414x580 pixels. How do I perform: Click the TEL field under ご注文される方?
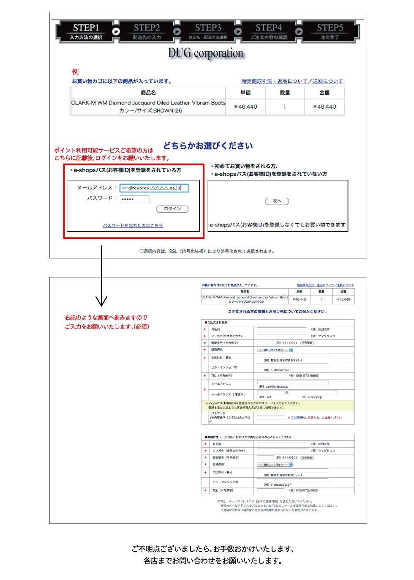(271, 375)
